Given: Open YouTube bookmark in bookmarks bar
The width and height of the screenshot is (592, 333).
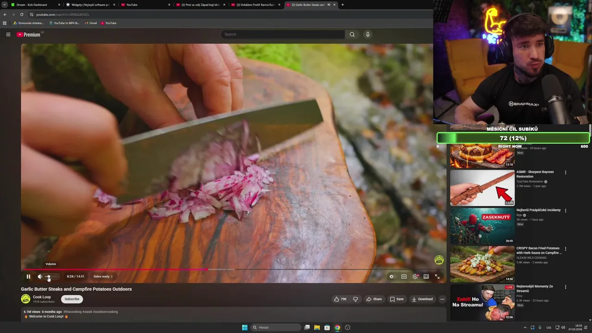Looking at the screenshot, I should point(109,23).
